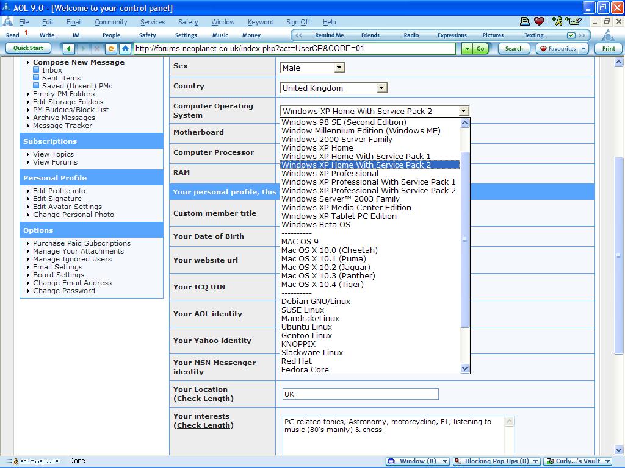Viewport: 625px width, 468px height.
Task: Click the Read mail toolbar button
Action: tap(13, 35)
